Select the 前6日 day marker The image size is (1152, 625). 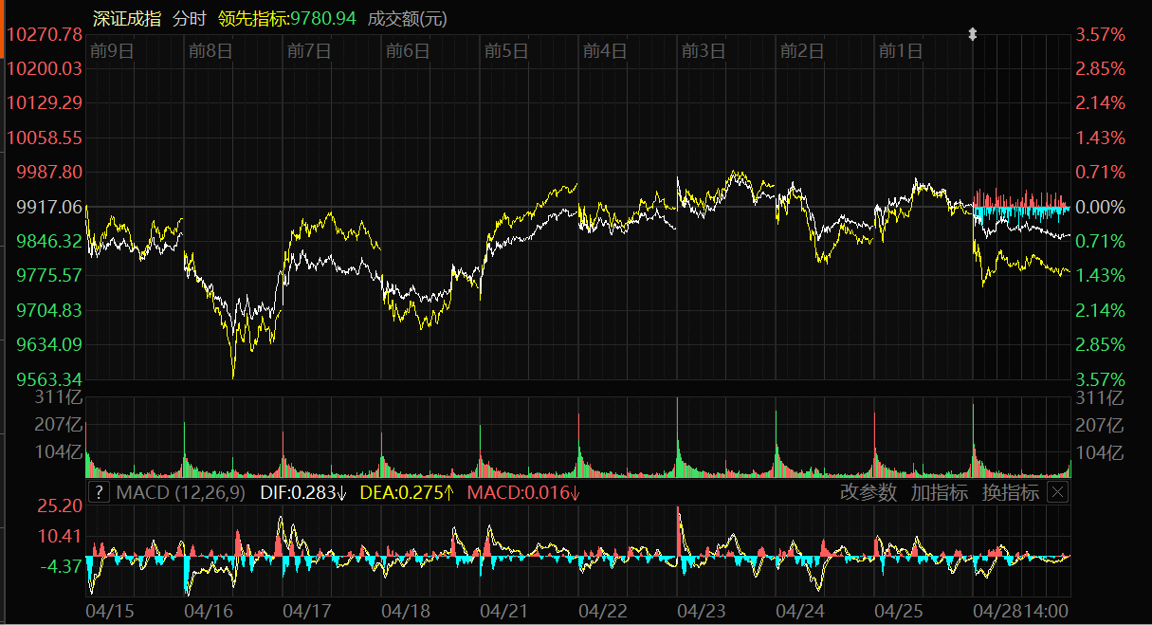pyautogui.click(x=408, y=51)
